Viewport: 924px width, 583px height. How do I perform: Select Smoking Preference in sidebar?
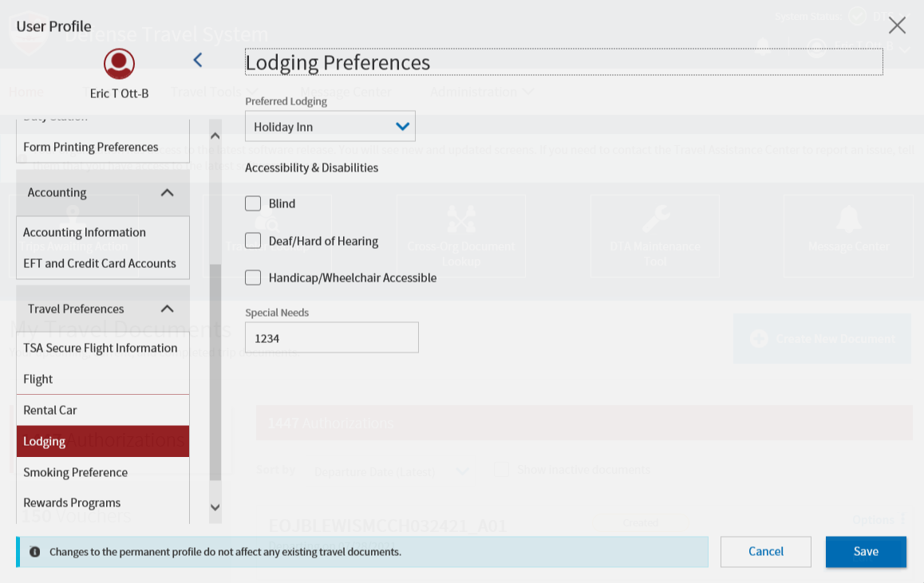click(x=76, y=472)
